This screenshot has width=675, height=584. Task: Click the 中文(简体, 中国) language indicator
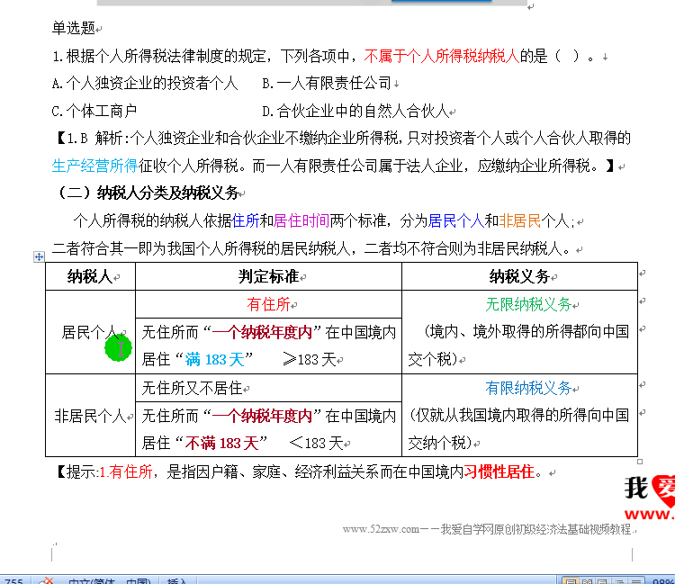click(x=109, y=580)
